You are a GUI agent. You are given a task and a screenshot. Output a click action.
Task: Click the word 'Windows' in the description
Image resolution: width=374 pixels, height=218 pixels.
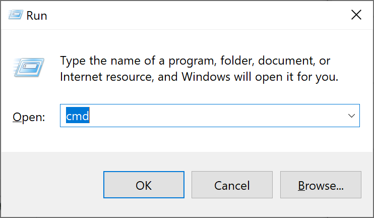click(206, 77)
